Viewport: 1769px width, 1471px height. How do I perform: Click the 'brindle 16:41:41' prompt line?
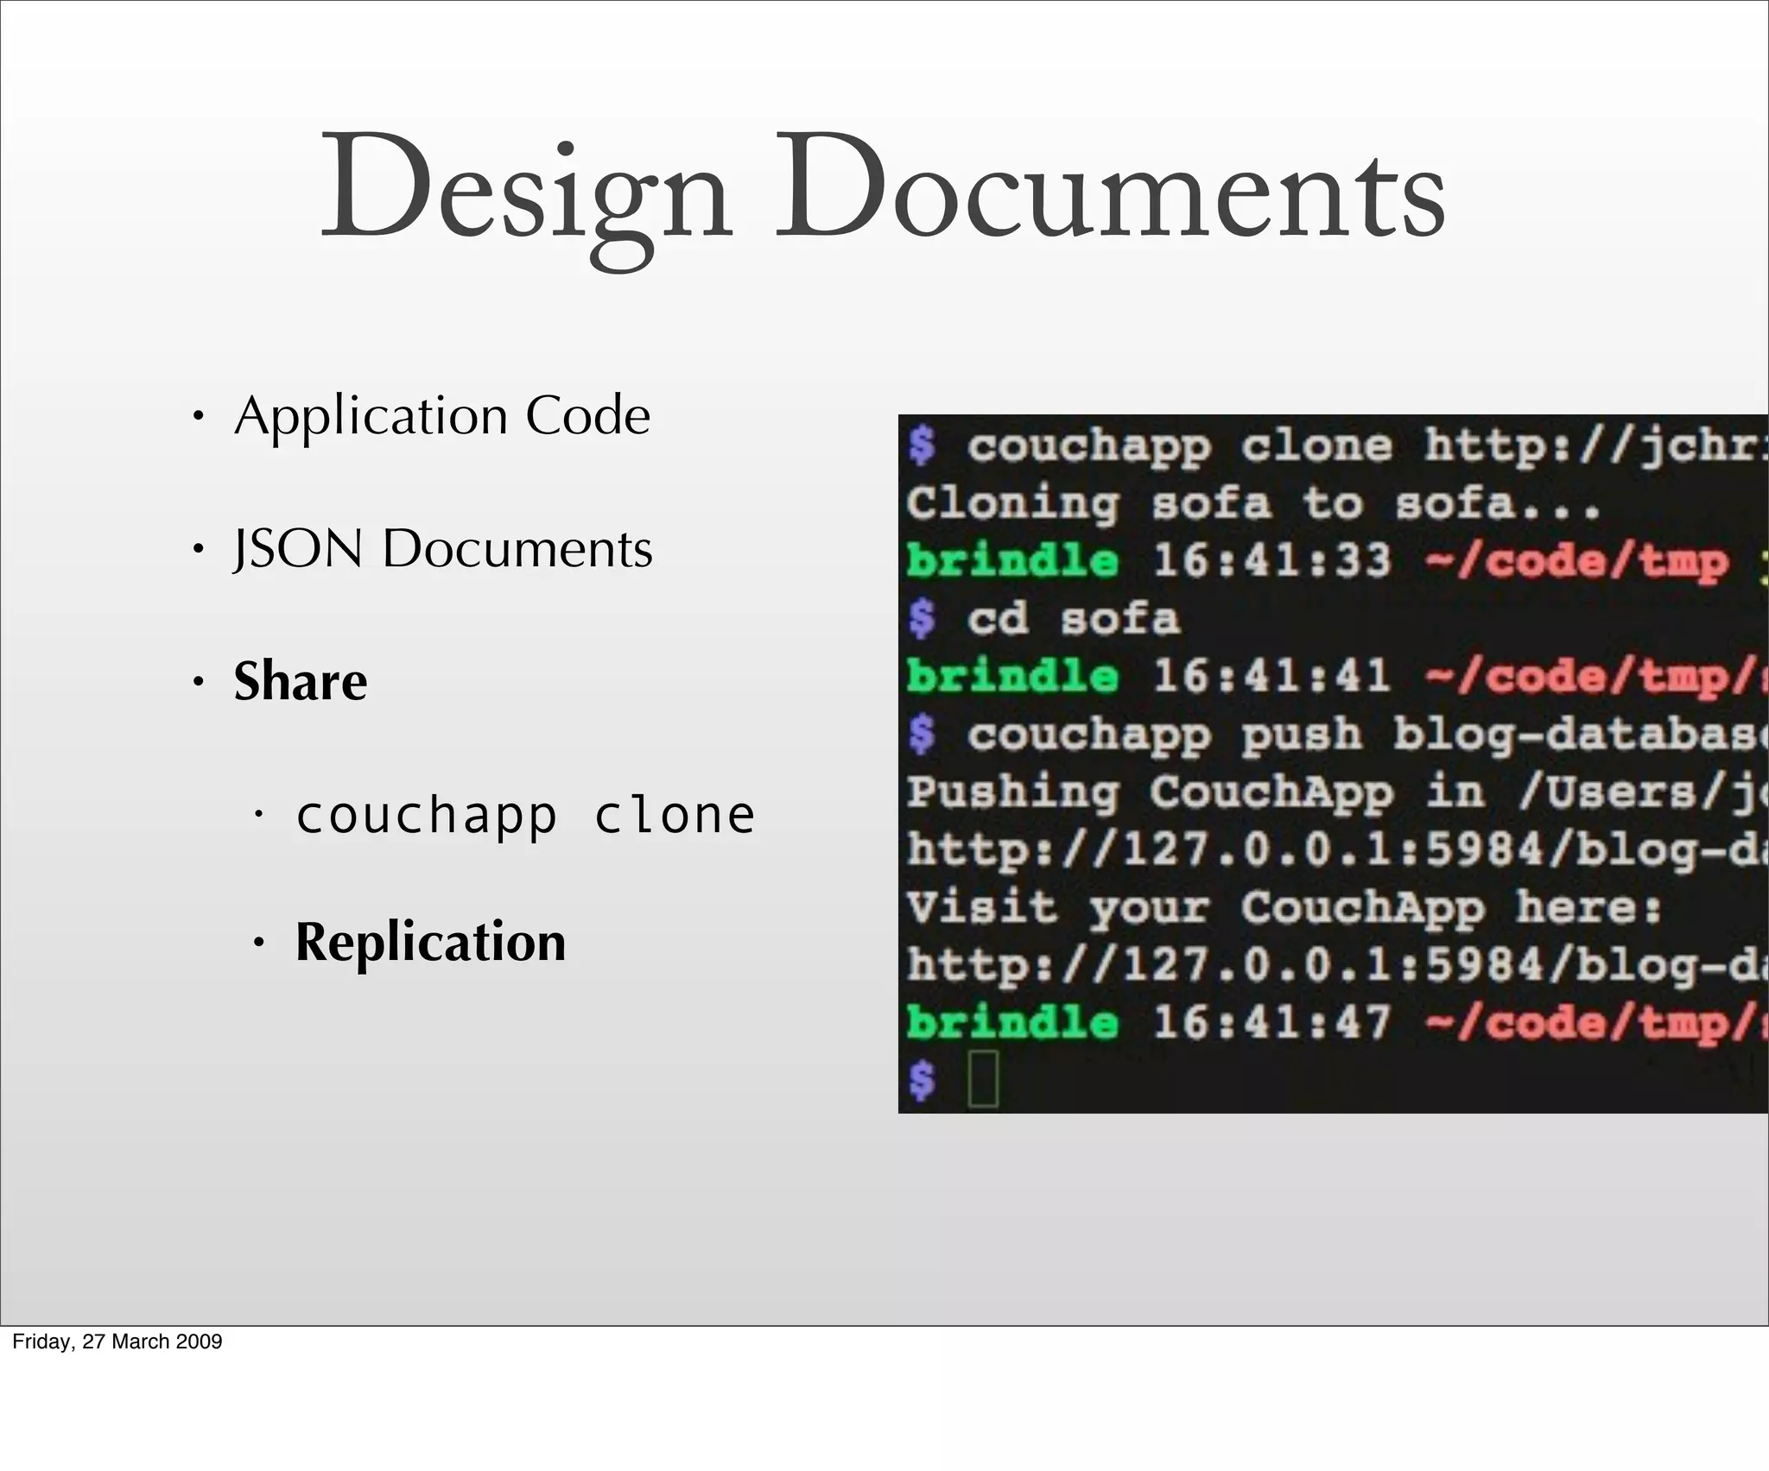click(x=1337, y=676)
